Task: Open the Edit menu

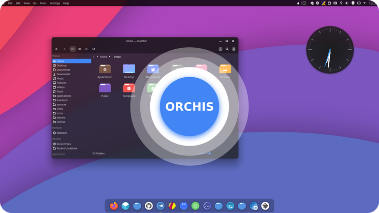Action: (x=18, y=3)
